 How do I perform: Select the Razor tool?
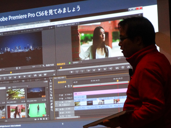pos(51,95)
